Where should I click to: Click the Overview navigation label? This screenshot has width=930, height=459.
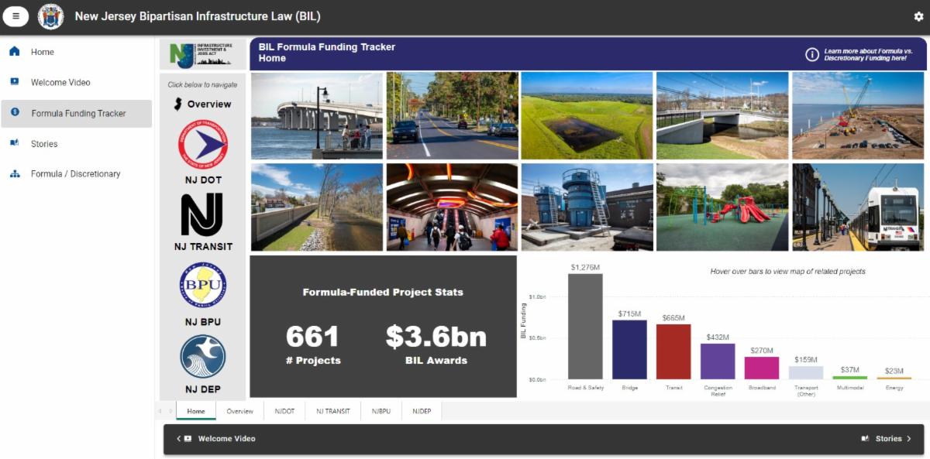209,104
